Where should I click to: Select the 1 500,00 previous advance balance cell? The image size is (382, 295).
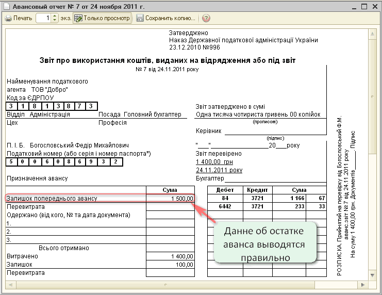(x=170, y=199)
